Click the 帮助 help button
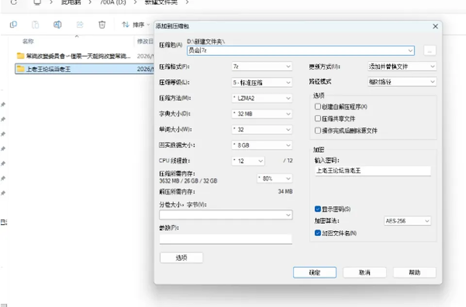Viewport: 466px width, 307px height. click(415, 272)
